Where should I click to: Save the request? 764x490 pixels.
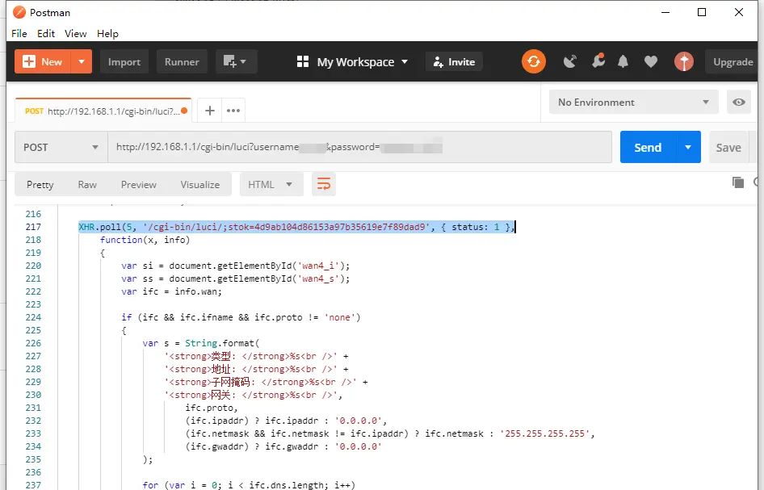(x=728, y=148)
